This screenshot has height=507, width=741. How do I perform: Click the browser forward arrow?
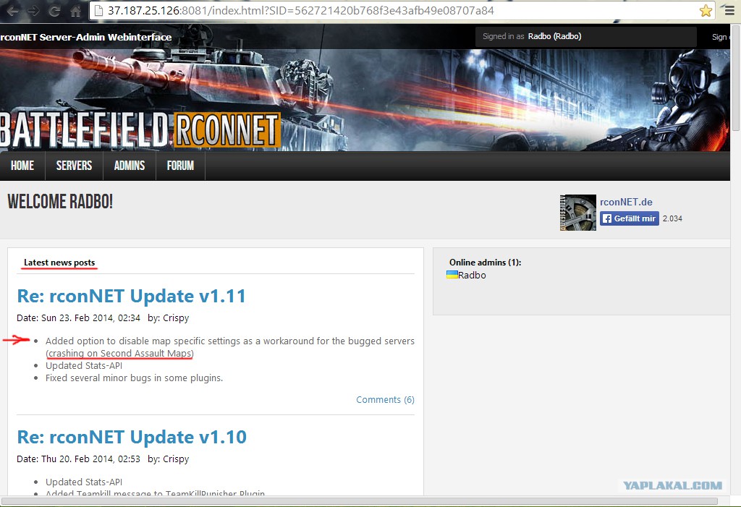(x=33, y=10)
